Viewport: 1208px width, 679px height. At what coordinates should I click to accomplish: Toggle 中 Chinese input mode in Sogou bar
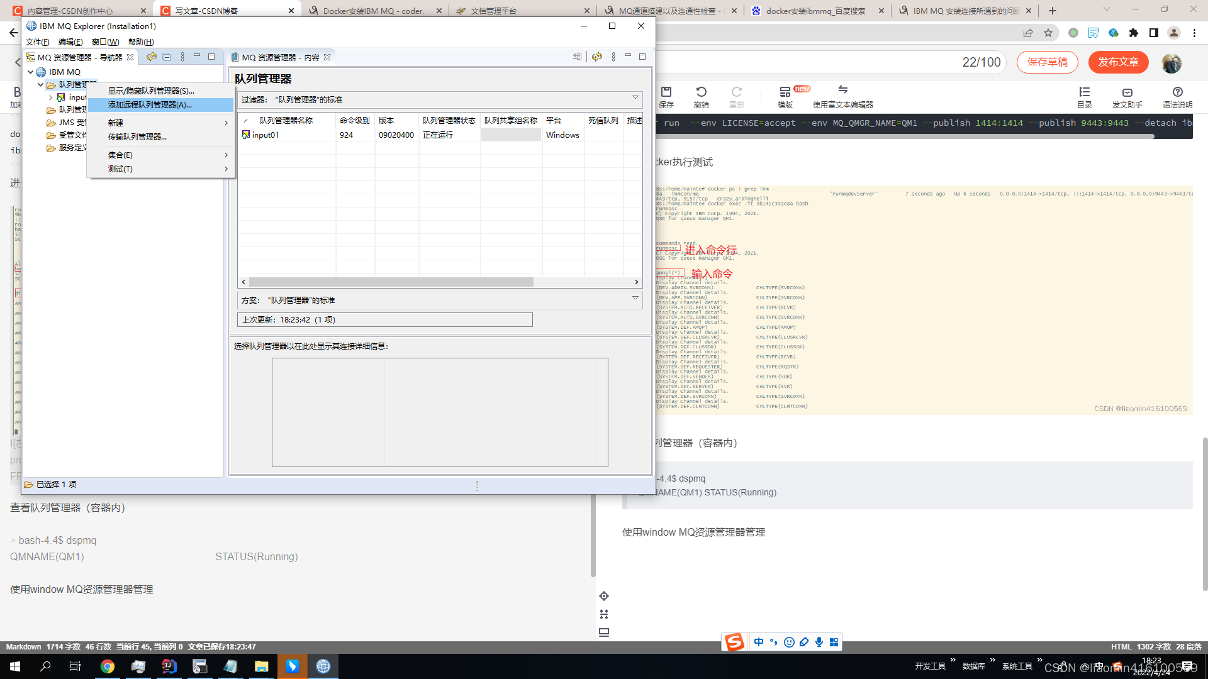pos(759,642)
